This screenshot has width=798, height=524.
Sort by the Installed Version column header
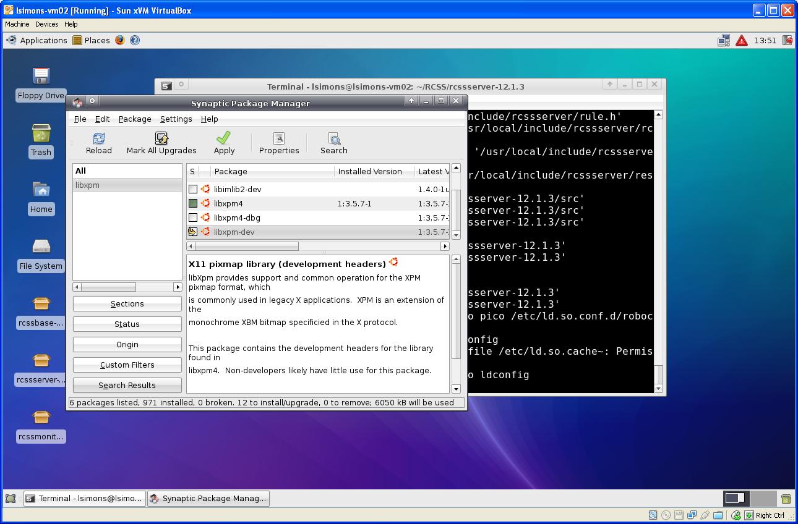(x=374, y=171)
